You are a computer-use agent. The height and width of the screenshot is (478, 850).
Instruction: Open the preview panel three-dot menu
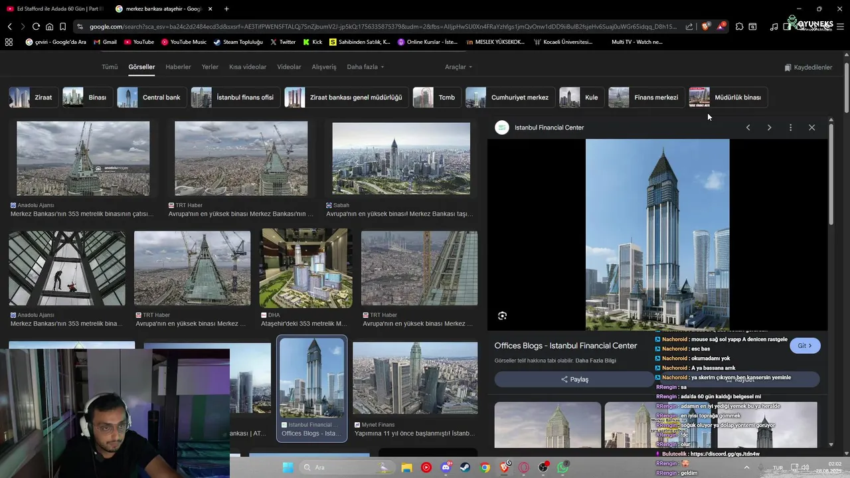(790, 127)
